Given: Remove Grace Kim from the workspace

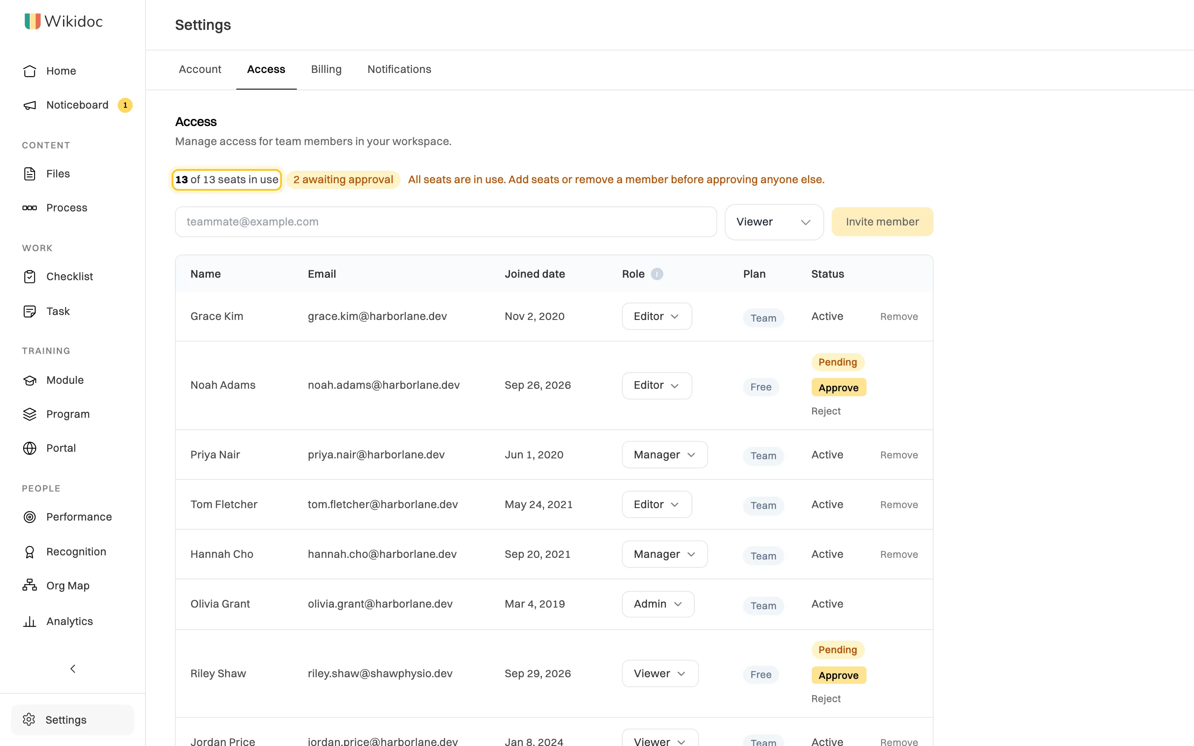Looking at the screenshot, I should 898,316.
